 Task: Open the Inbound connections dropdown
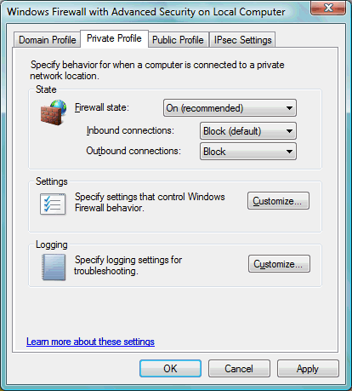[x=248, y=131]
